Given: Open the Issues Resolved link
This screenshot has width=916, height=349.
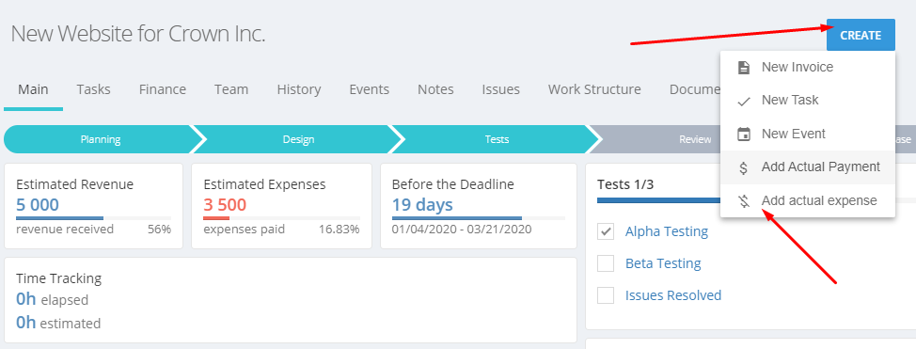Looking at the screenshot, I should tap(673, 295).
